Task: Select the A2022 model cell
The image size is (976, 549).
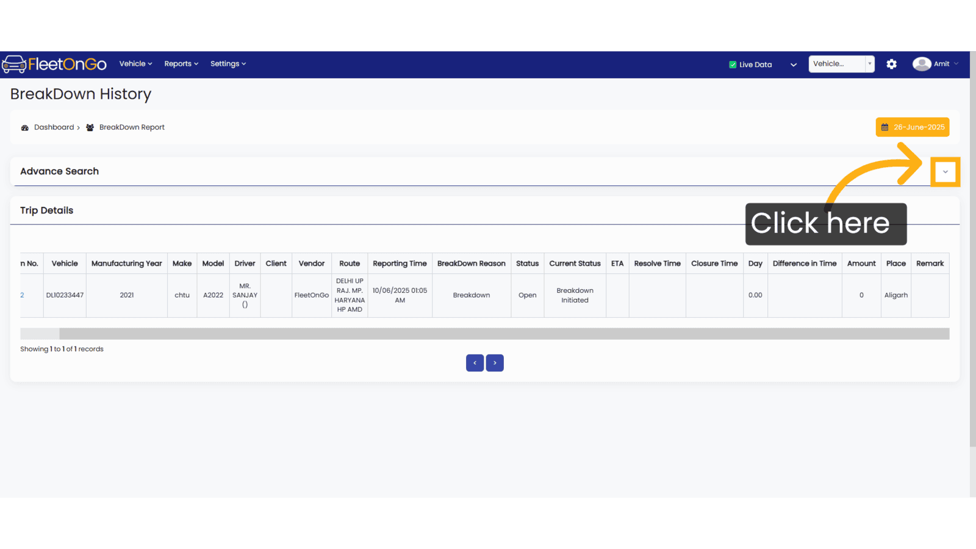Action: pyautogui.click(x=213, y=295)
